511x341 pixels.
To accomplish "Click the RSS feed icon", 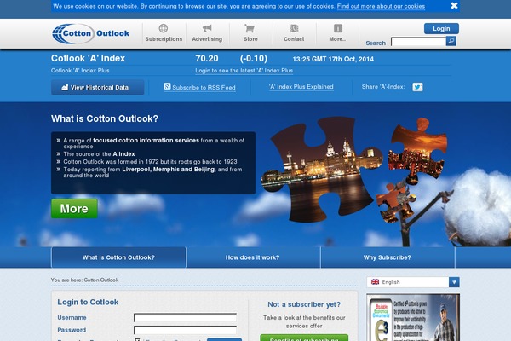I will pos(167,86).
